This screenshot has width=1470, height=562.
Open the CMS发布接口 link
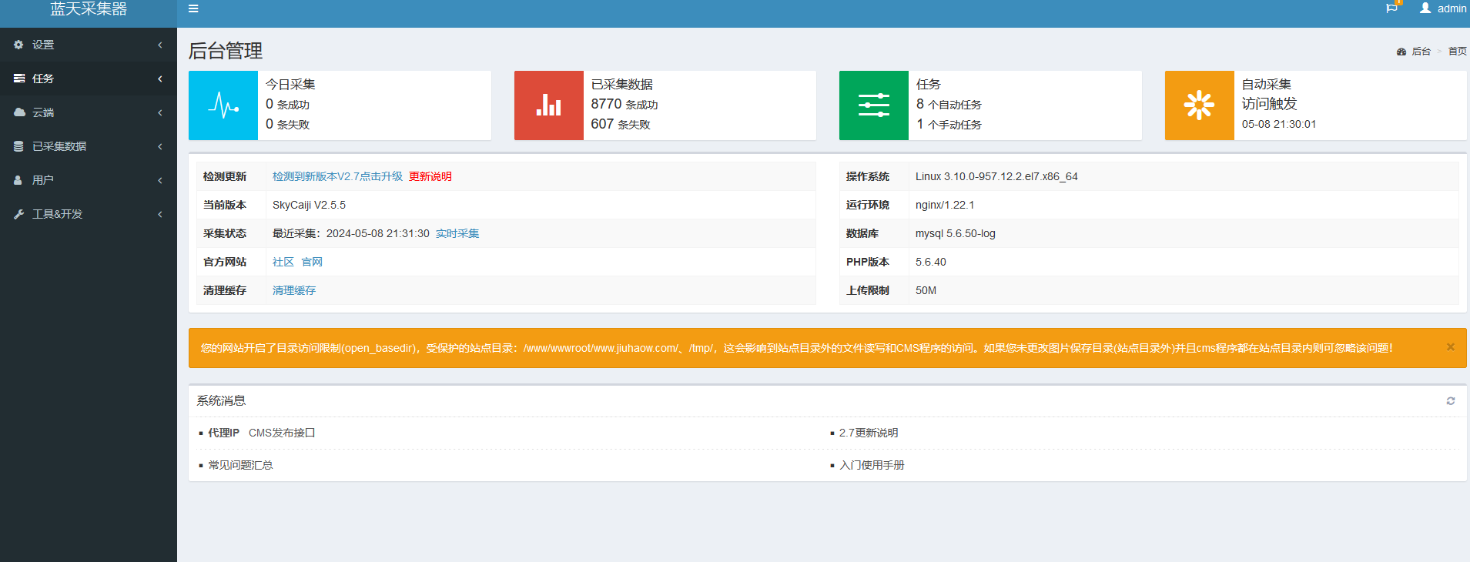coord(282,433)
